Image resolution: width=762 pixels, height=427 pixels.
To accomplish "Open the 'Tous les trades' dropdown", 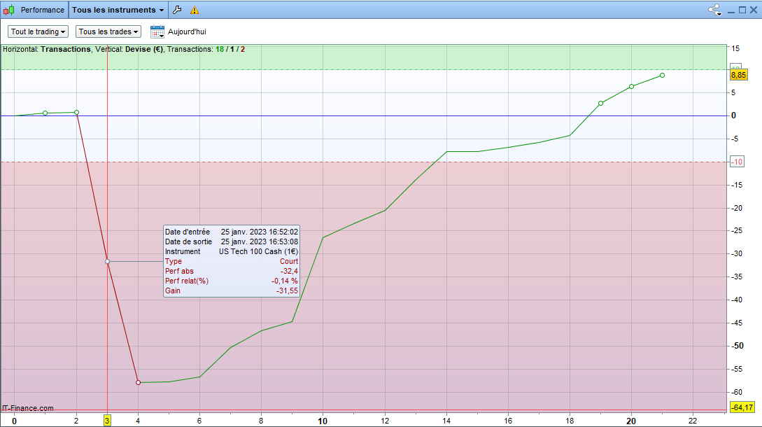I will 108,31.
